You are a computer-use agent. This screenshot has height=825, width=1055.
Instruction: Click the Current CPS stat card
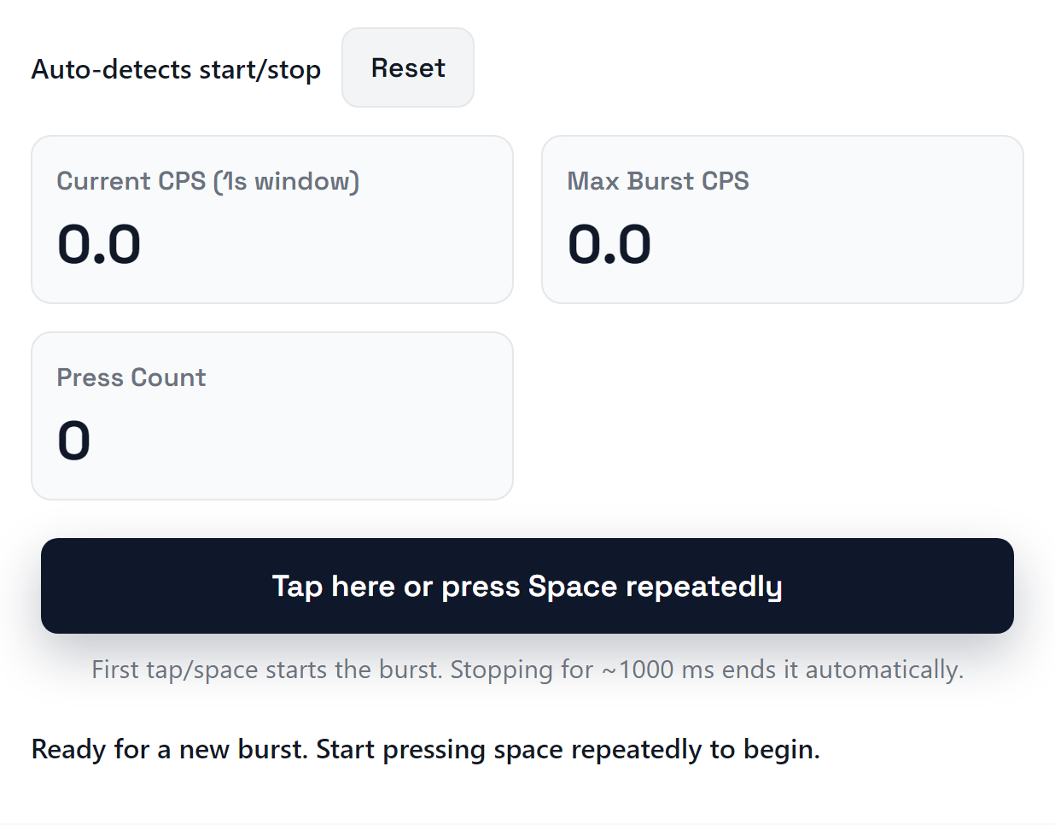[271, 219]
